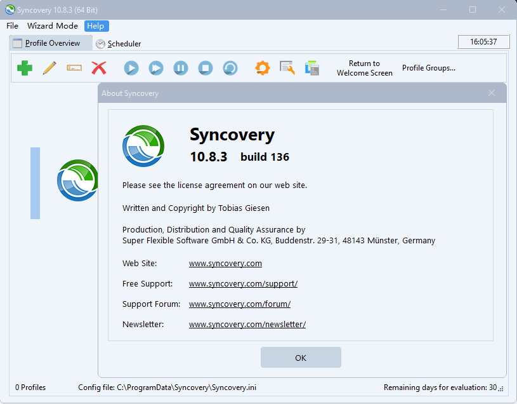517x404 pixels.
Task: Open program settings via orange gear
Action: coord(263,68)
